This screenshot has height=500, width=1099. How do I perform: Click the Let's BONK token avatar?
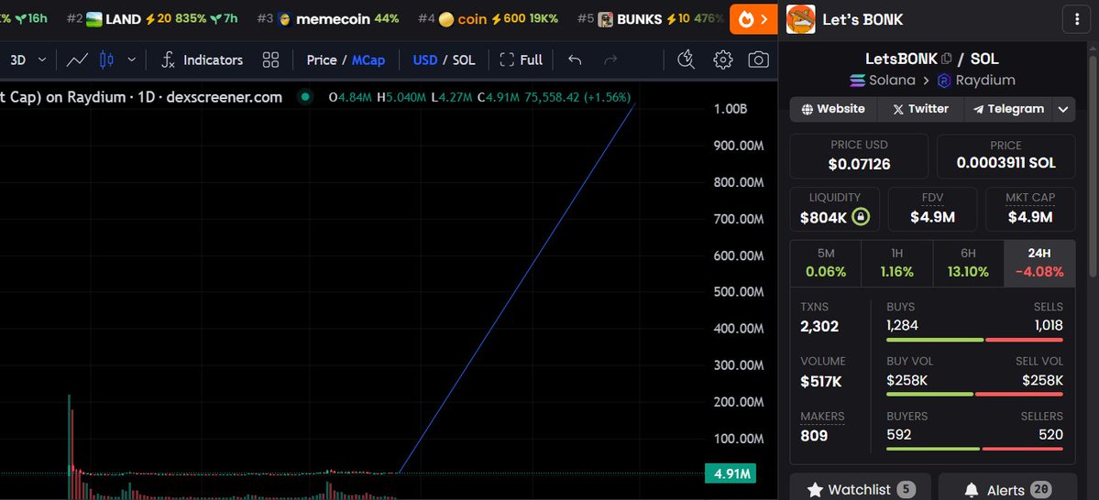click(x=800, y=19)
